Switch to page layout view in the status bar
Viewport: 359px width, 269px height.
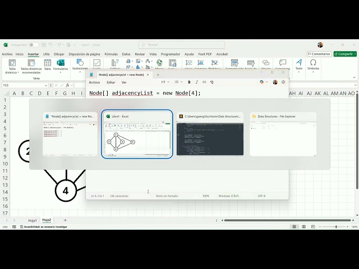[x=303, y=226]
